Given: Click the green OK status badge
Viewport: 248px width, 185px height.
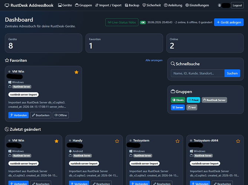Looking at the screenshot, I should (143, 22).
